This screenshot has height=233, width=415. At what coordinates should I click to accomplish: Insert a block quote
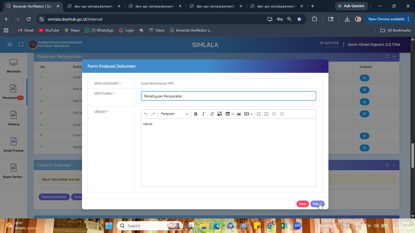pos(239,114)
